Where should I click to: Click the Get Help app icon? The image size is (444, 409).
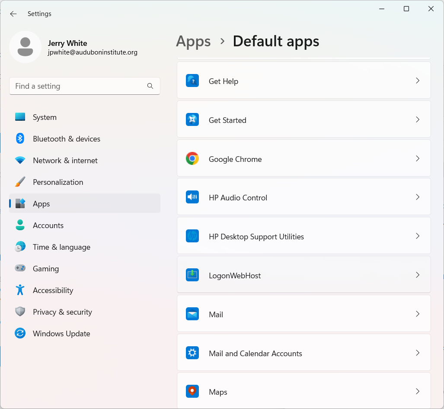pos(192,81)
